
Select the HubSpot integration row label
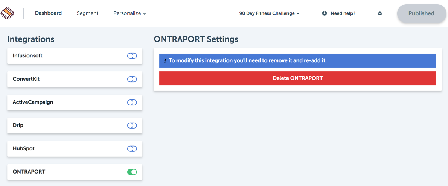point(24,148)
